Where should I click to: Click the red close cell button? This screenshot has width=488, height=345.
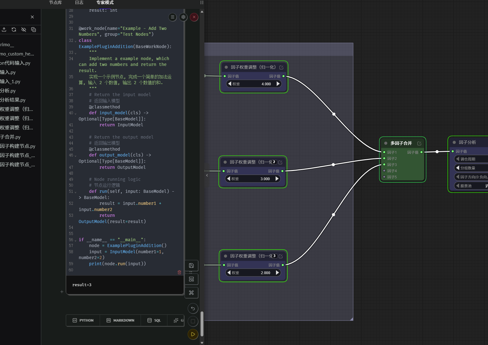click(x=194, y=17)
